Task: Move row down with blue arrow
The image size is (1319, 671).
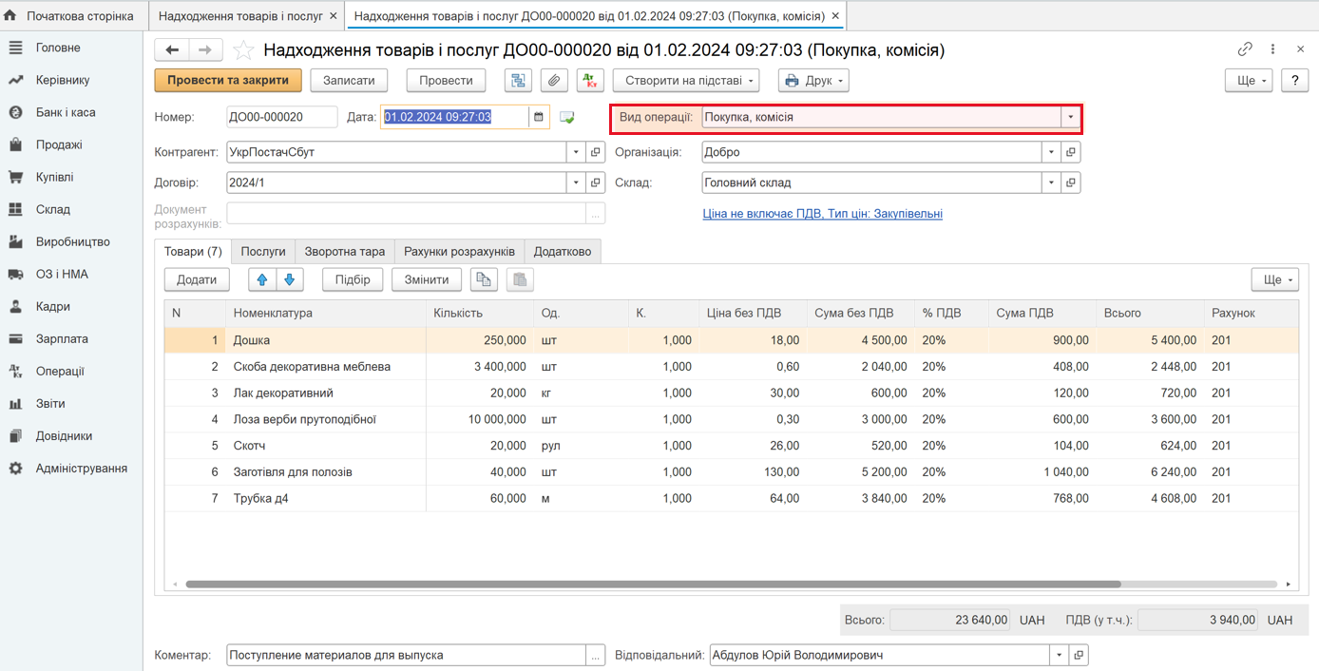Action: (290, 279)
